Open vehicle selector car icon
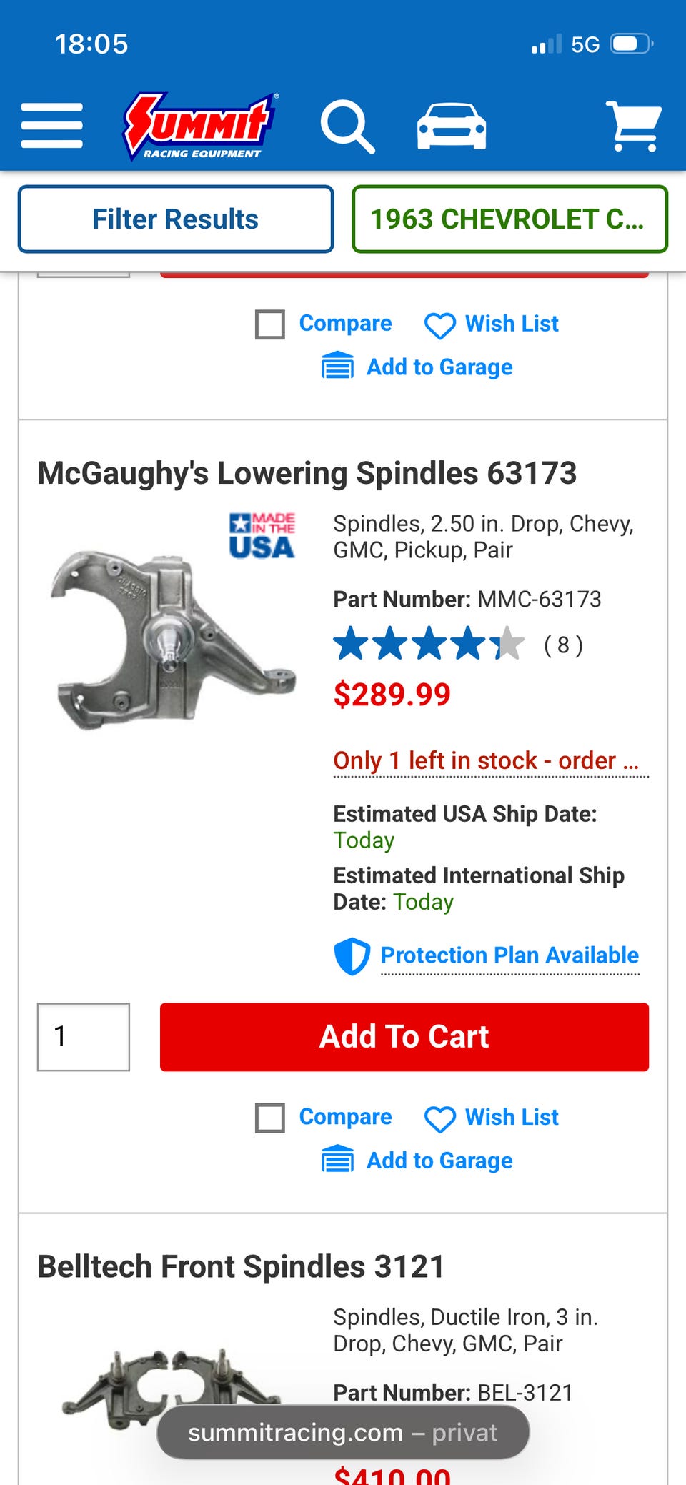 tap(452, 126)
